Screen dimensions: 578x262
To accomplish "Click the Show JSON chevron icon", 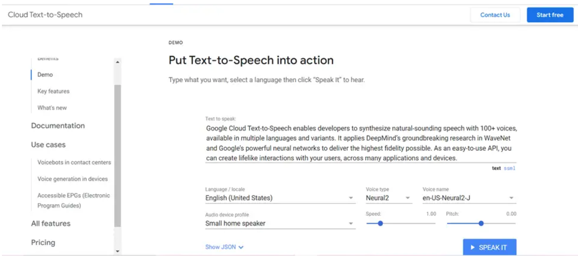I will pyautogui.click(x=241, y=247).
